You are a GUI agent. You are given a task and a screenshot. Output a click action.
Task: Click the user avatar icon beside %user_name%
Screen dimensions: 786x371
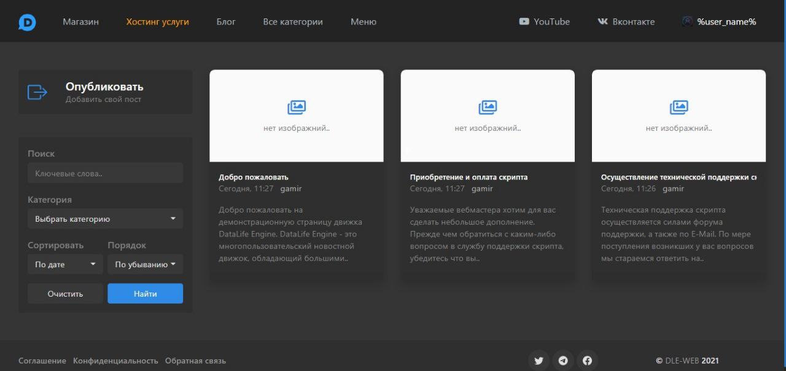(687, 21)
